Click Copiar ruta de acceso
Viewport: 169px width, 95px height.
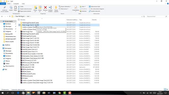pyautogui.click(x=25, y=9)
